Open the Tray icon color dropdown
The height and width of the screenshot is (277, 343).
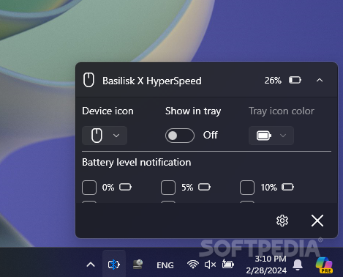pyautogui.click(x=271, y=136)
